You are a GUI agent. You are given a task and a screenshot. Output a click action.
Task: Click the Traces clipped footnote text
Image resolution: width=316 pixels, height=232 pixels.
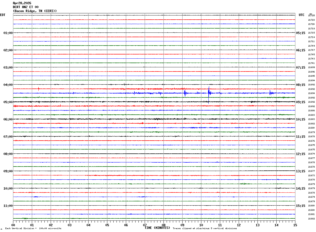(205, 229)
